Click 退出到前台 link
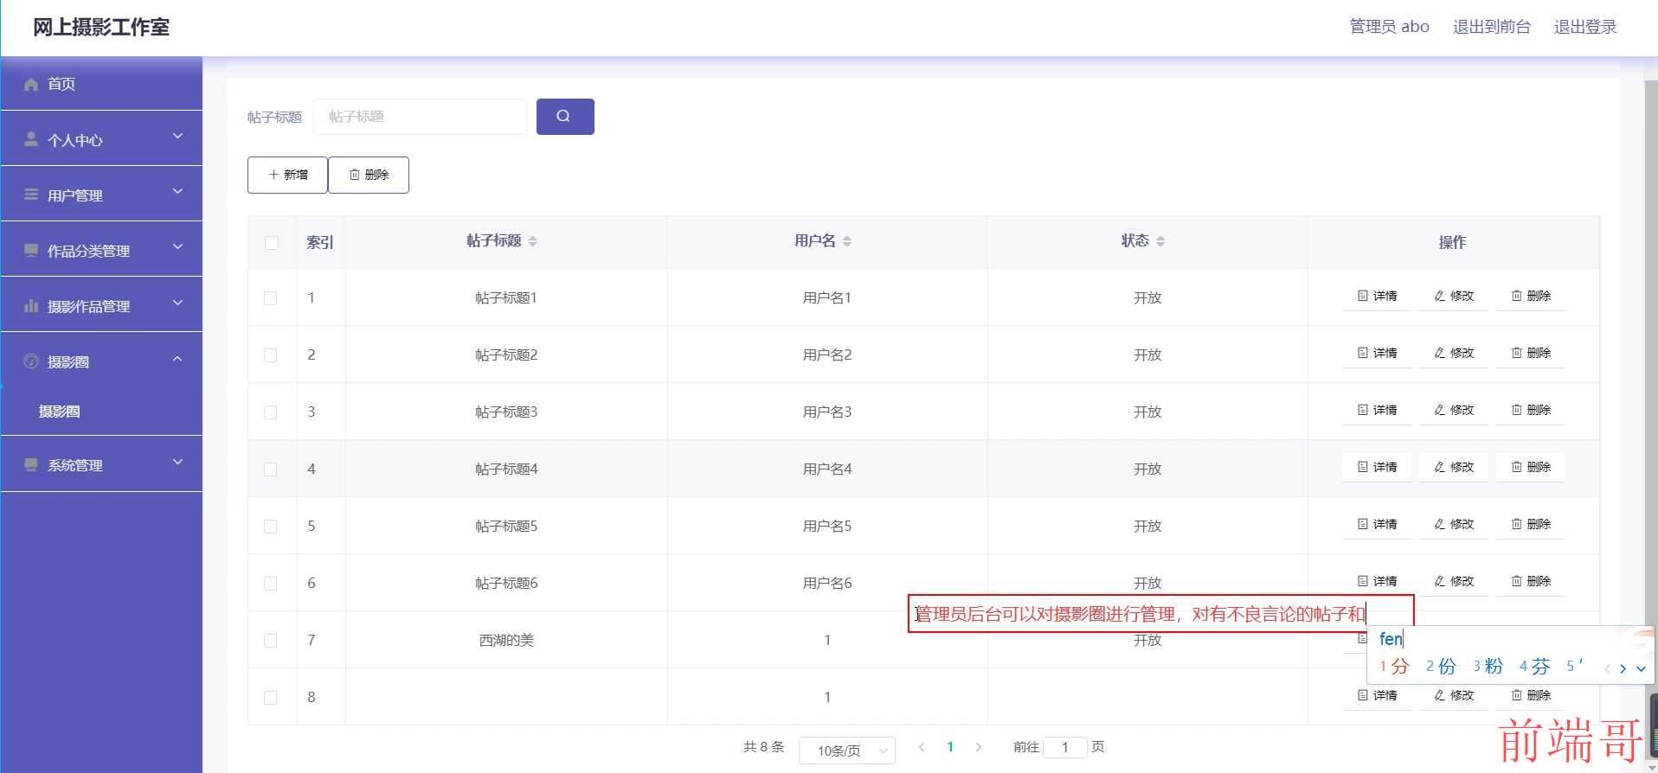This screenshot has width=1658, height=773. click(1492, 27)
